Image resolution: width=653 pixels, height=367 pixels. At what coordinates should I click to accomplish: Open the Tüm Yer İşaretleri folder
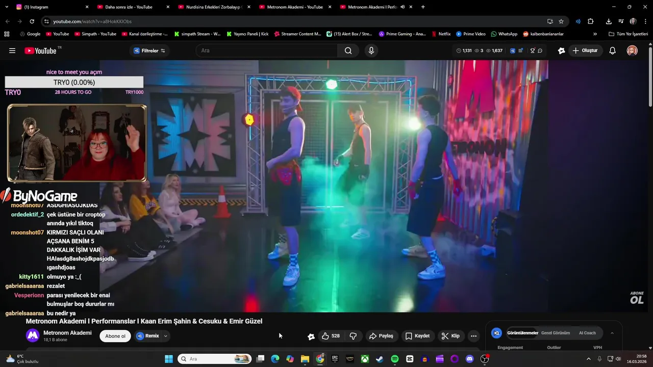coord(628,34)
